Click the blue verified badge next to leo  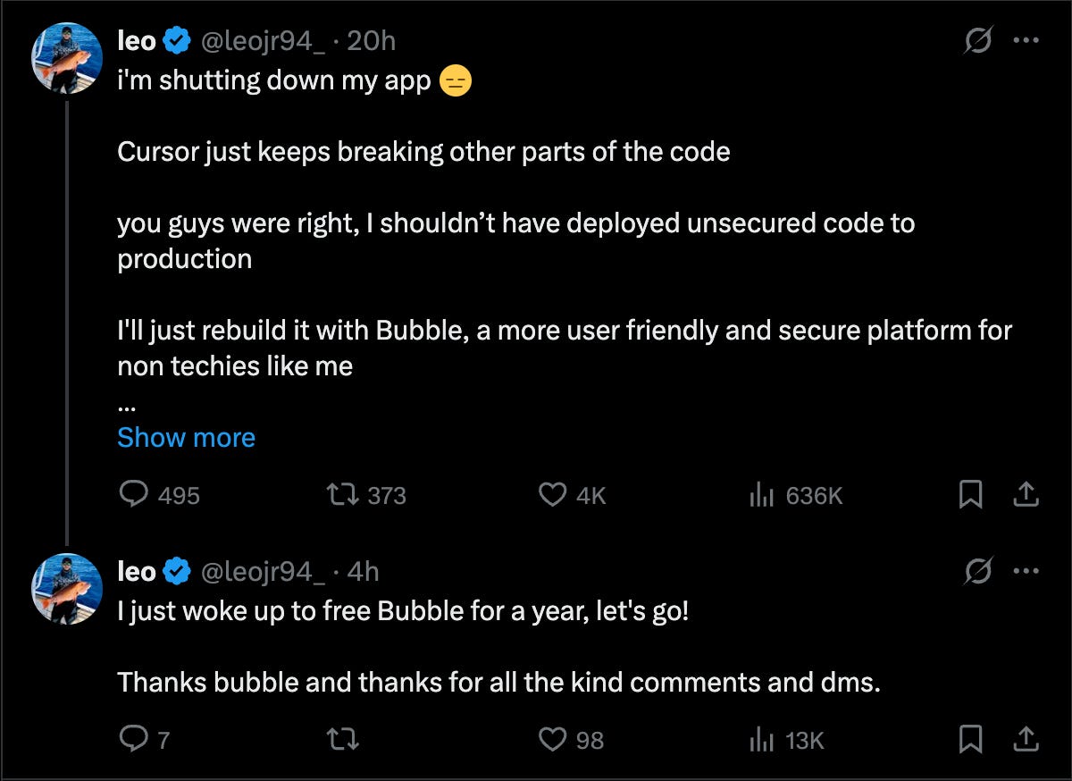click(x=177, y=39)
